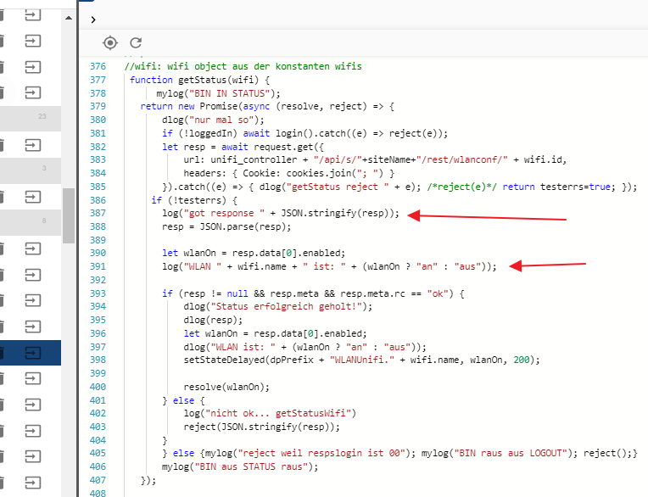
Task: Click line number 407 in the gutter
Action: [98, 480]
